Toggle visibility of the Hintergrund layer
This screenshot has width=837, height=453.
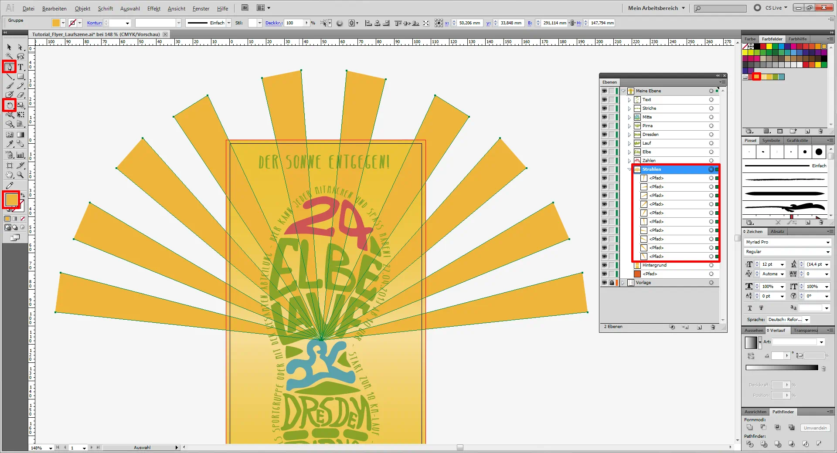(604, 265)
